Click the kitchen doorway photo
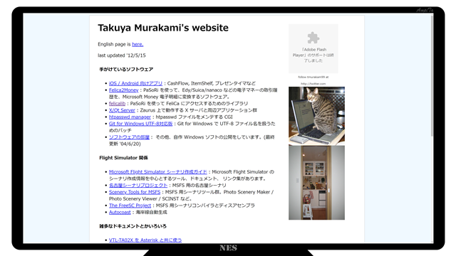This screenshot has height=256, width=456. pos(316,183)
